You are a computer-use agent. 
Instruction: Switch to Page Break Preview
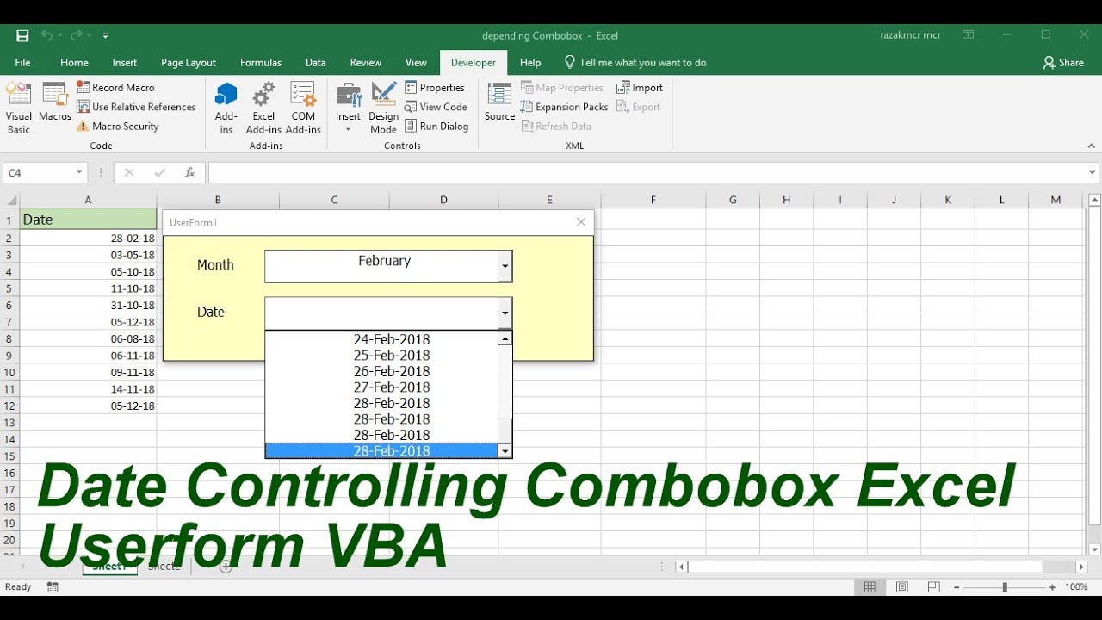tap(934, 587)
